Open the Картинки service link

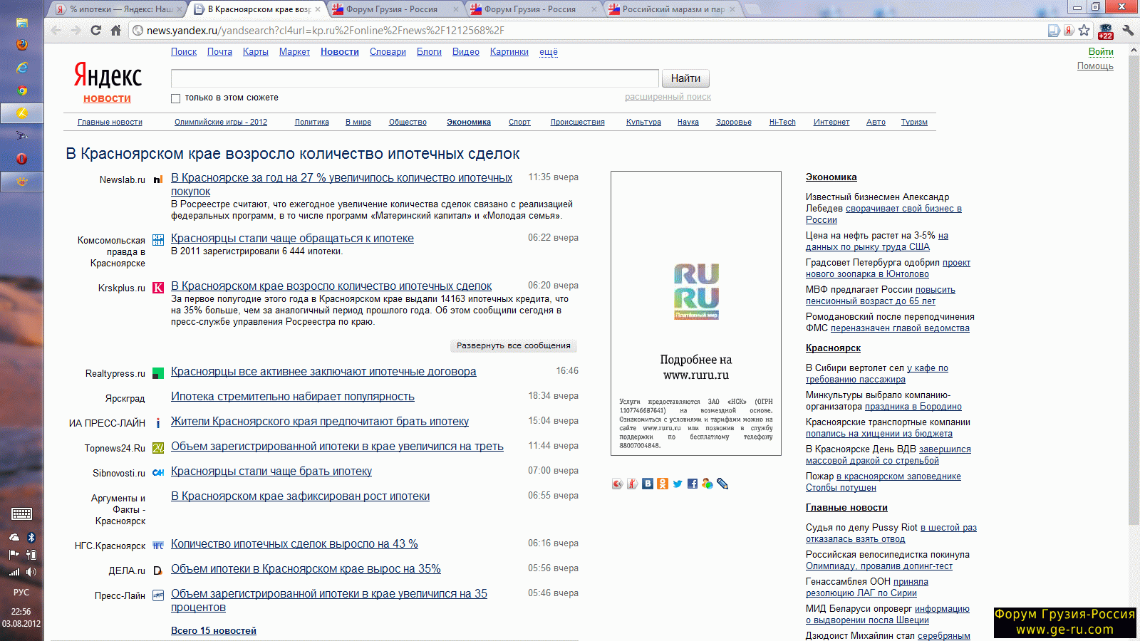(x=509, y=52)
